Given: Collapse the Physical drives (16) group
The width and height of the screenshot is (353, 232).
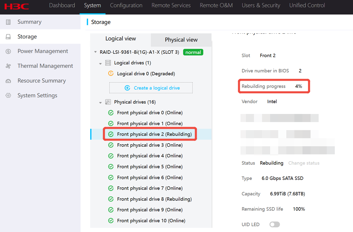Looking at the screenshot, I should [x=100, y=102].
